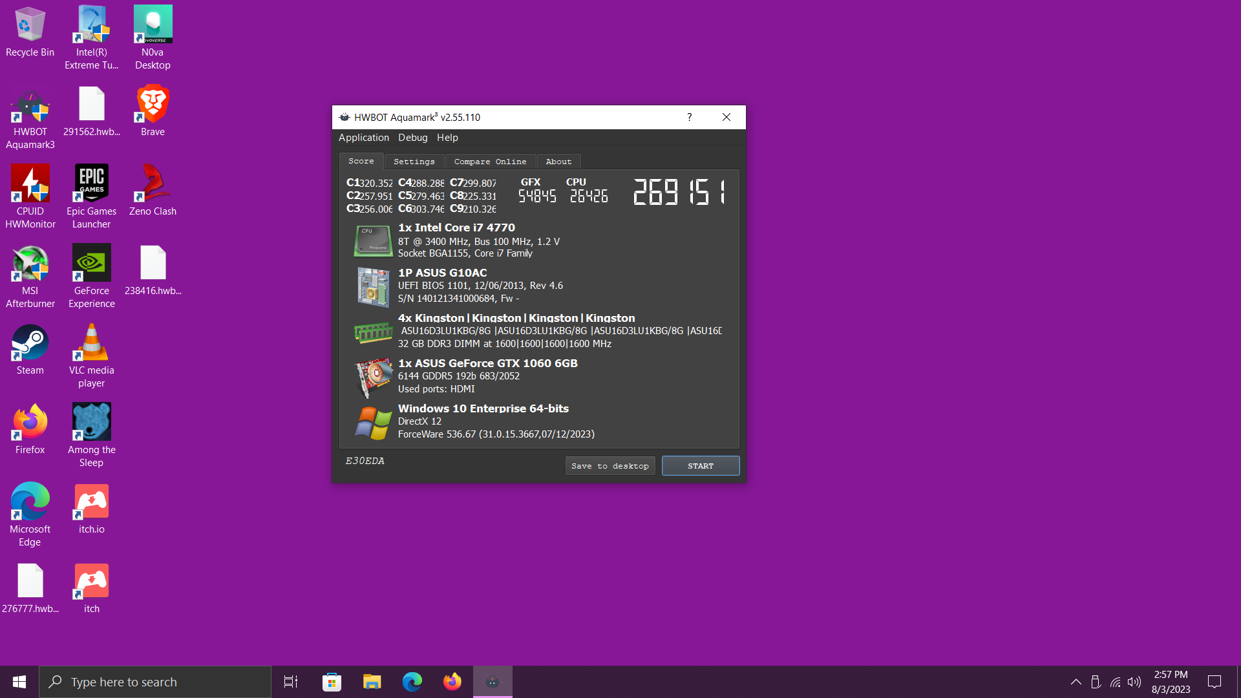Select the Zeno Clash shortcut
The height and width of the screenshot is (698, 1241).
point(153,191)
